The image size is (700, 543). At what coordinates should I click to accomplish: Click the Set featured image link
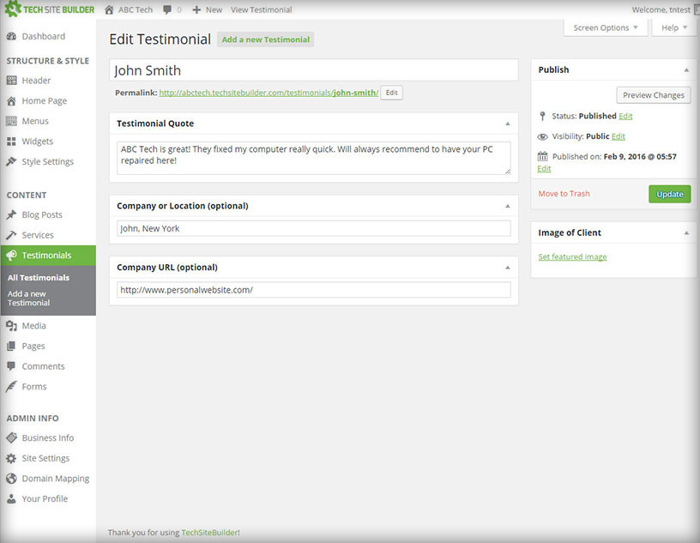click(x=571, y=256)
